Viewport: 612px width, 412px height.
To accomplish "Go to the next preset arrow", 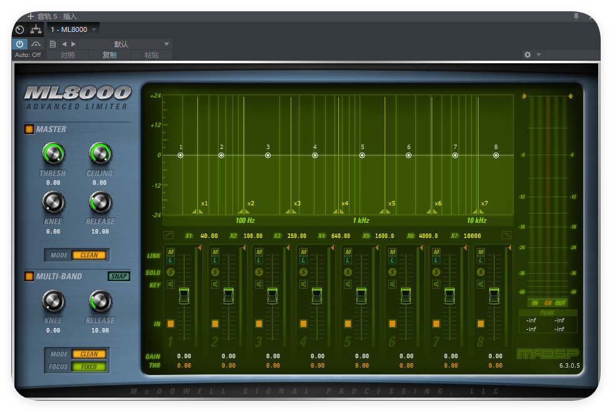I will tap(73, 44).
